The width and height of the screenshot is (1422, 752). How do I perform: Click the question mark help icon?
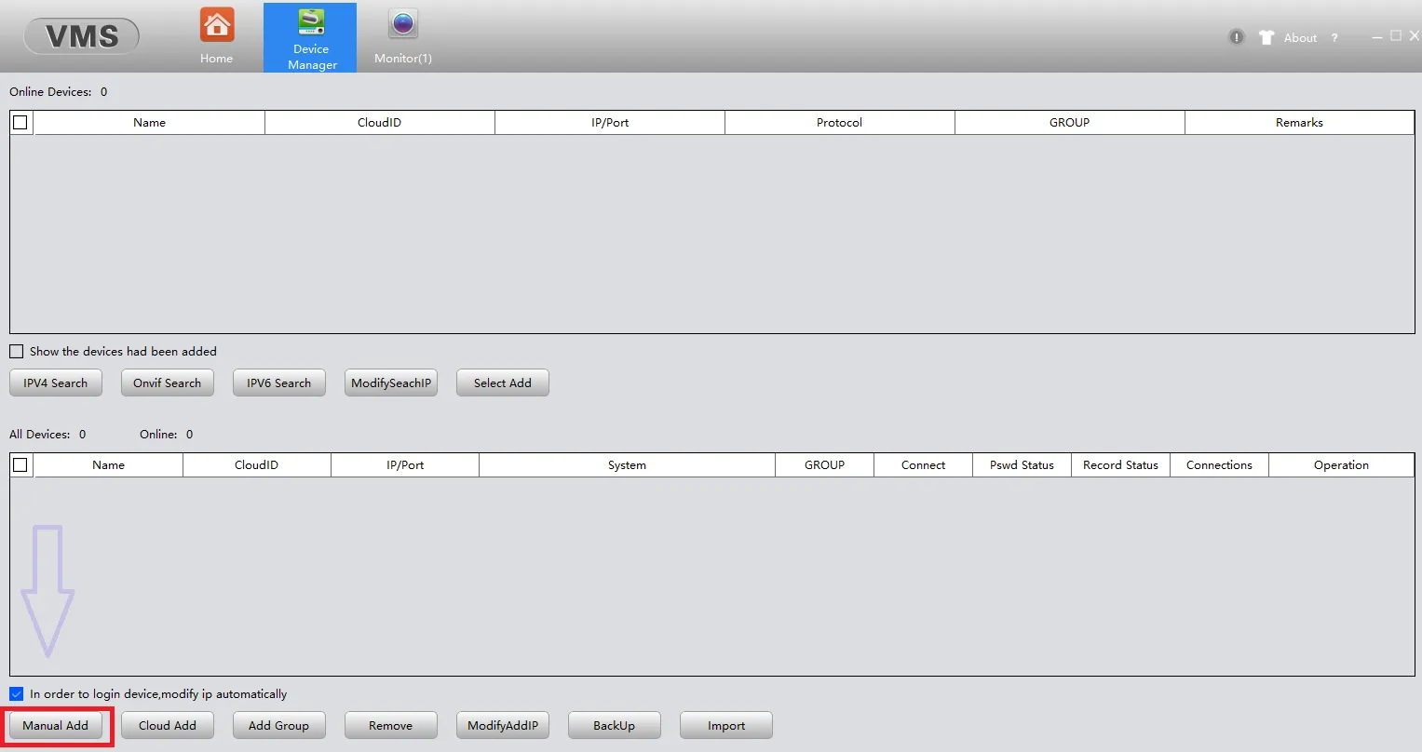coord(1334,38)
